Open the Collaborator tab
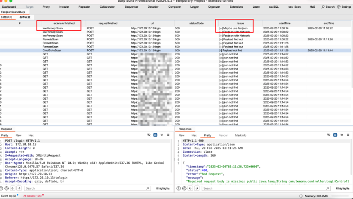 pos(107,7)
